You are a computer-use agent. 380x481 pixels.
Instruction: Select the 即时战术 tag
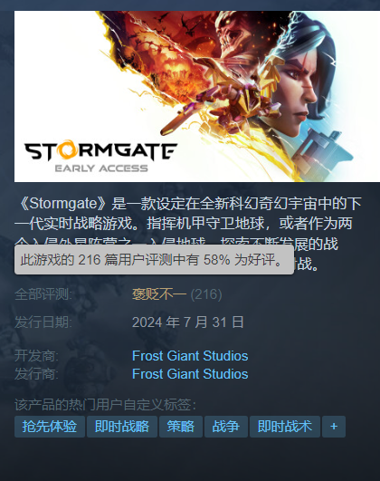(x=285, y=427)
